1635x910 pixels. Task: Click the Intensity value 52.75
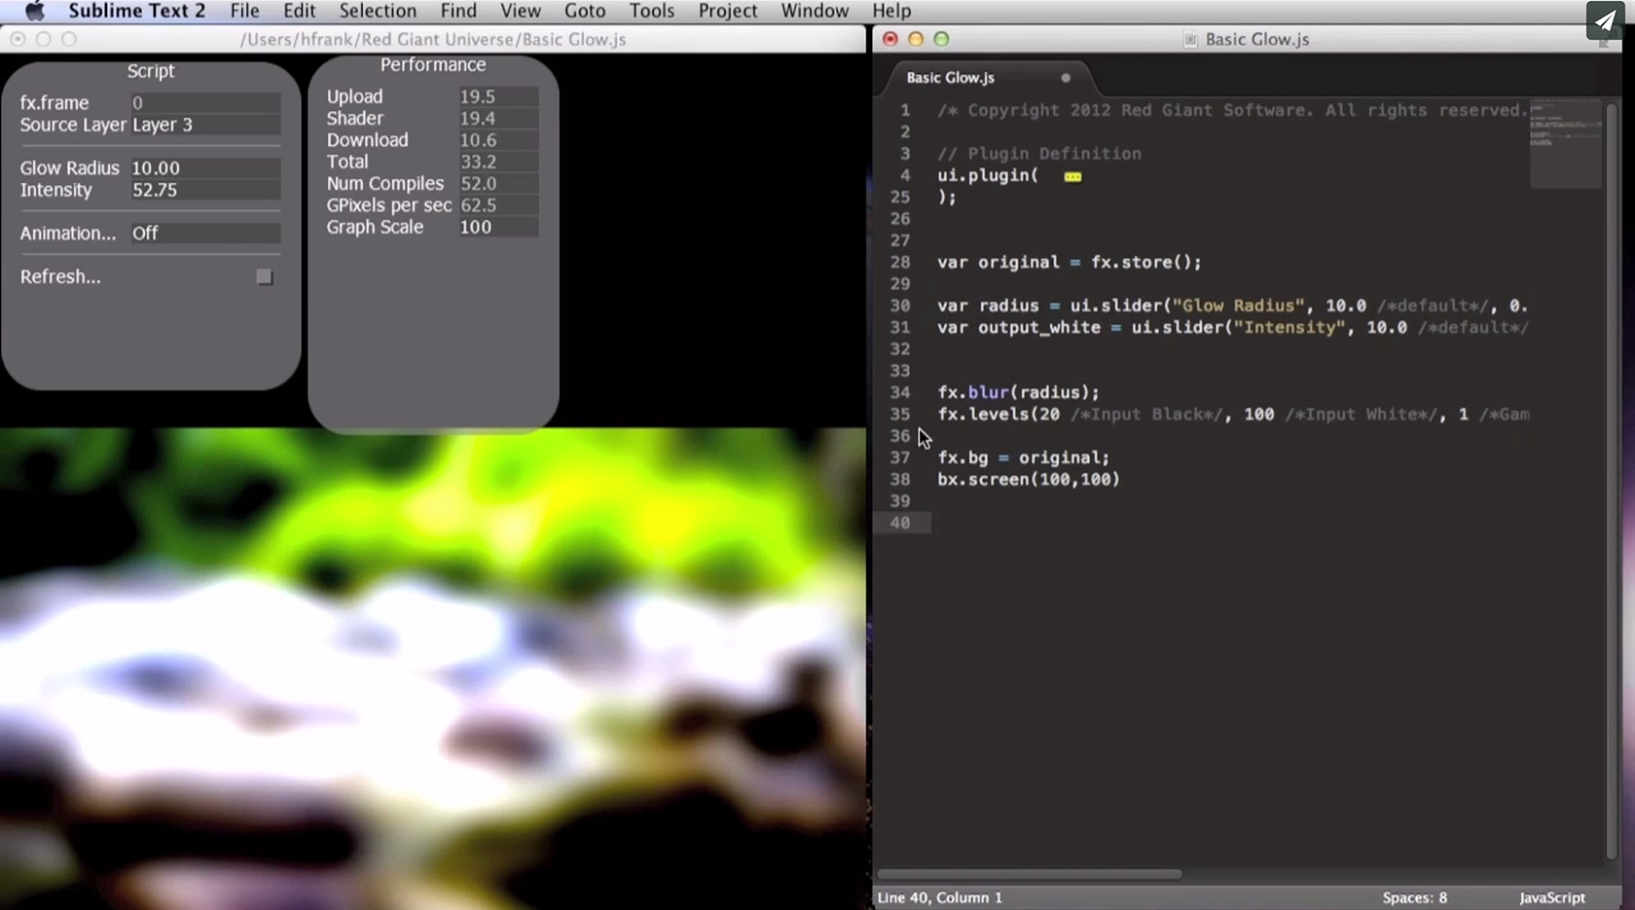point(205,190)
